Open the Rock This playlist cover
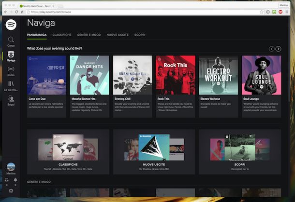 click(x=176, y=75)
